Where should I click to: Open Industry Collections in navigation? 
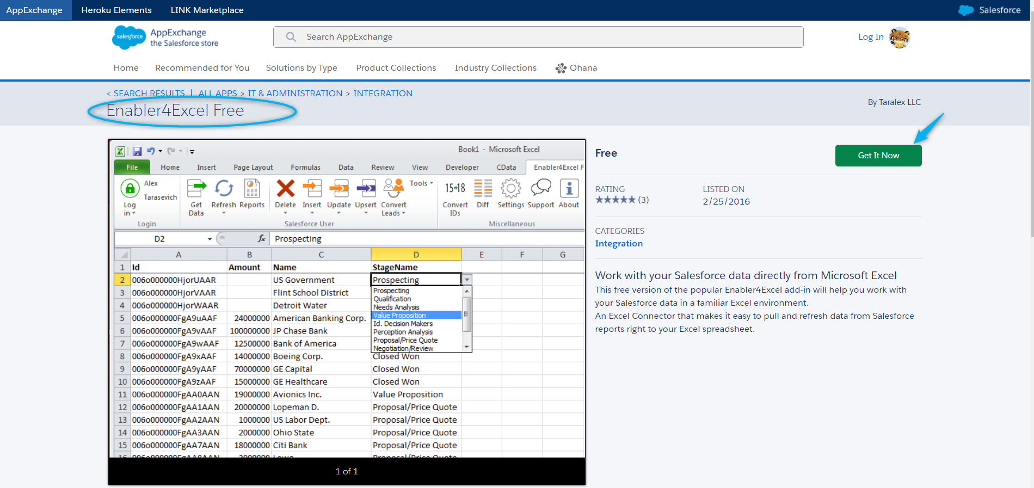click(495, 68)
